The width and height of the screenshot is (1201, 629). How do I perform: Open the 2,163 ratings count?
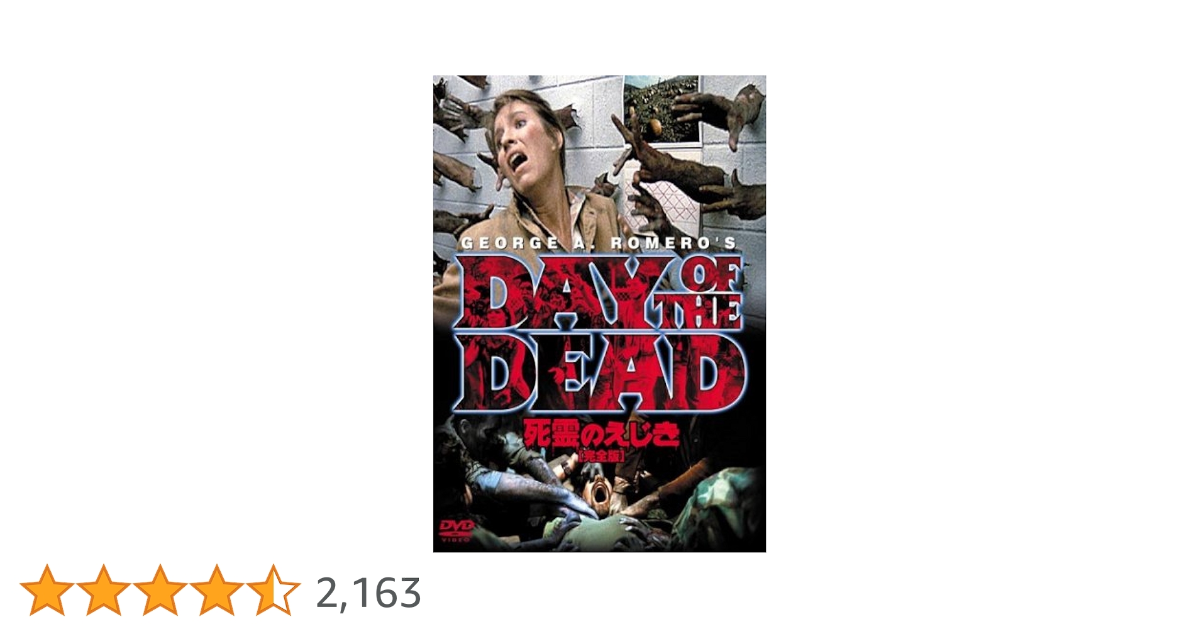click(x=368, y=593)
